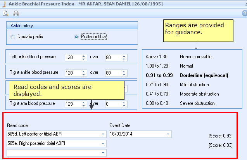The width and height of the screenshot is (247, 160).
Task: Click the right ankle diastolic pressure spinner
Action: pos(124,73)
